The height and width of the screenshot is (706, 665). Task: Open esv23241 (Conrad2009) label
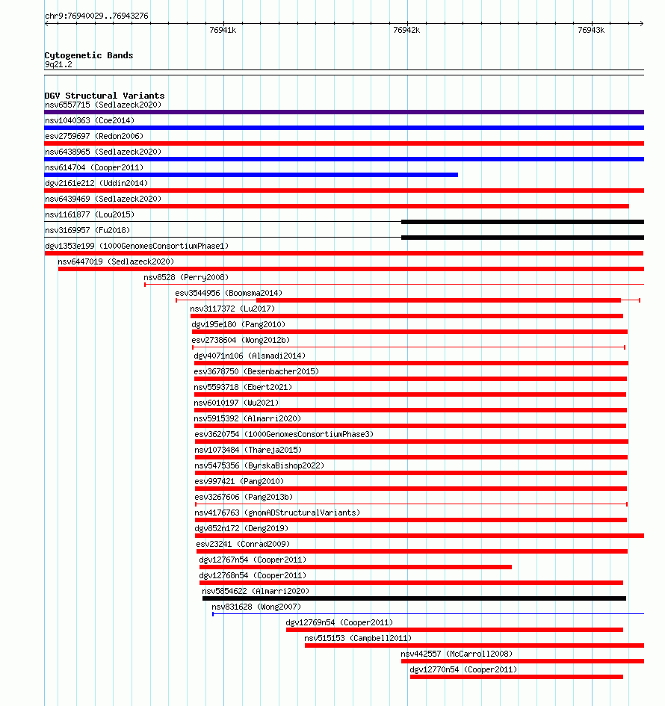point(243,545)
